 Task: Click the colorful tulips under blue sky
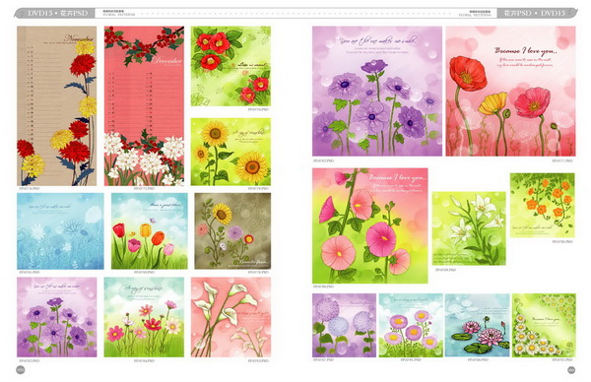150,231
